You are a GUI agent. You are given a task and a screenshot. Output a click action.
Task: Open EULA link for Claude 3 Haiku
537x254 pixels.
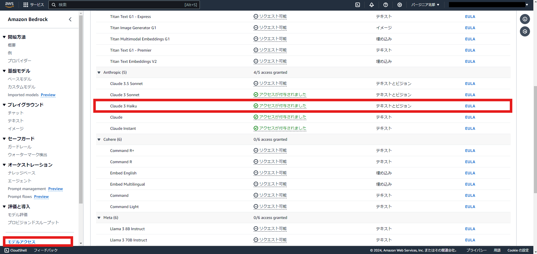point(470,106)
